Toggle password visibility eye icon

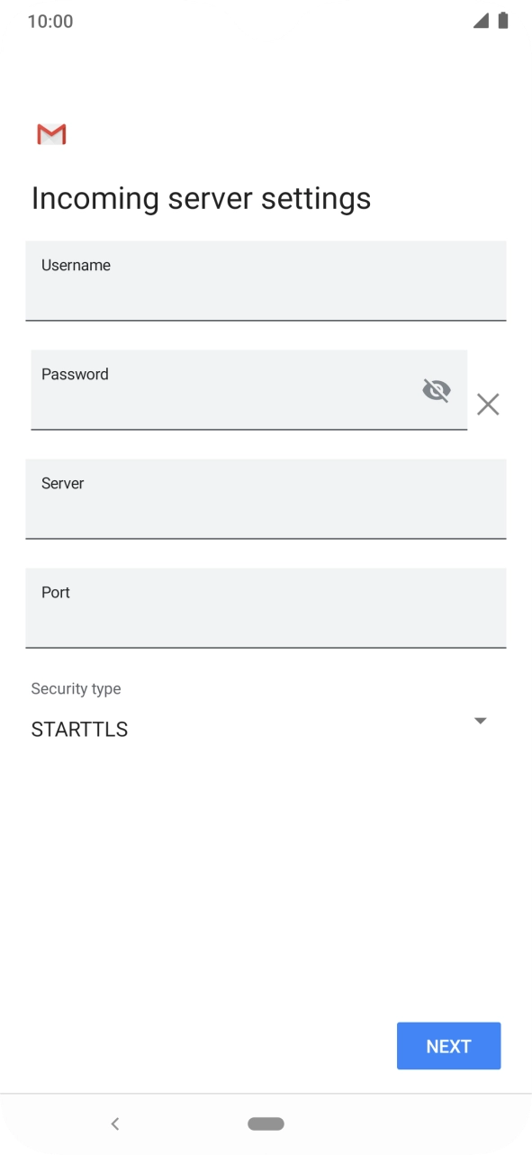point(437,390)
